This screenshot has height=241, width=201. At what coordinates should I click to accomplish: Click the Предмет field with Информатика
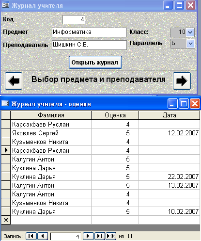click(89, 32)
